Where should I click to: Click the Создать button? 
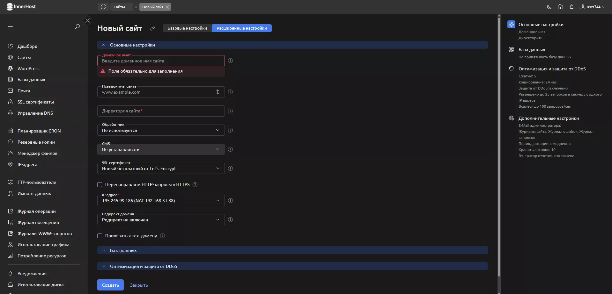[110, 285]
